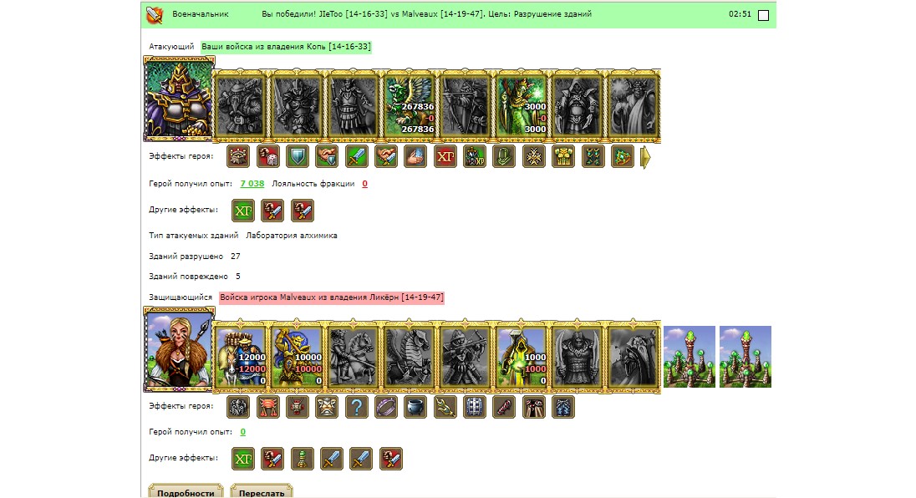Click the red XP hero effect icon
Image resolution: width=916 pixels, height=498 pixels.
coord(445,156)
